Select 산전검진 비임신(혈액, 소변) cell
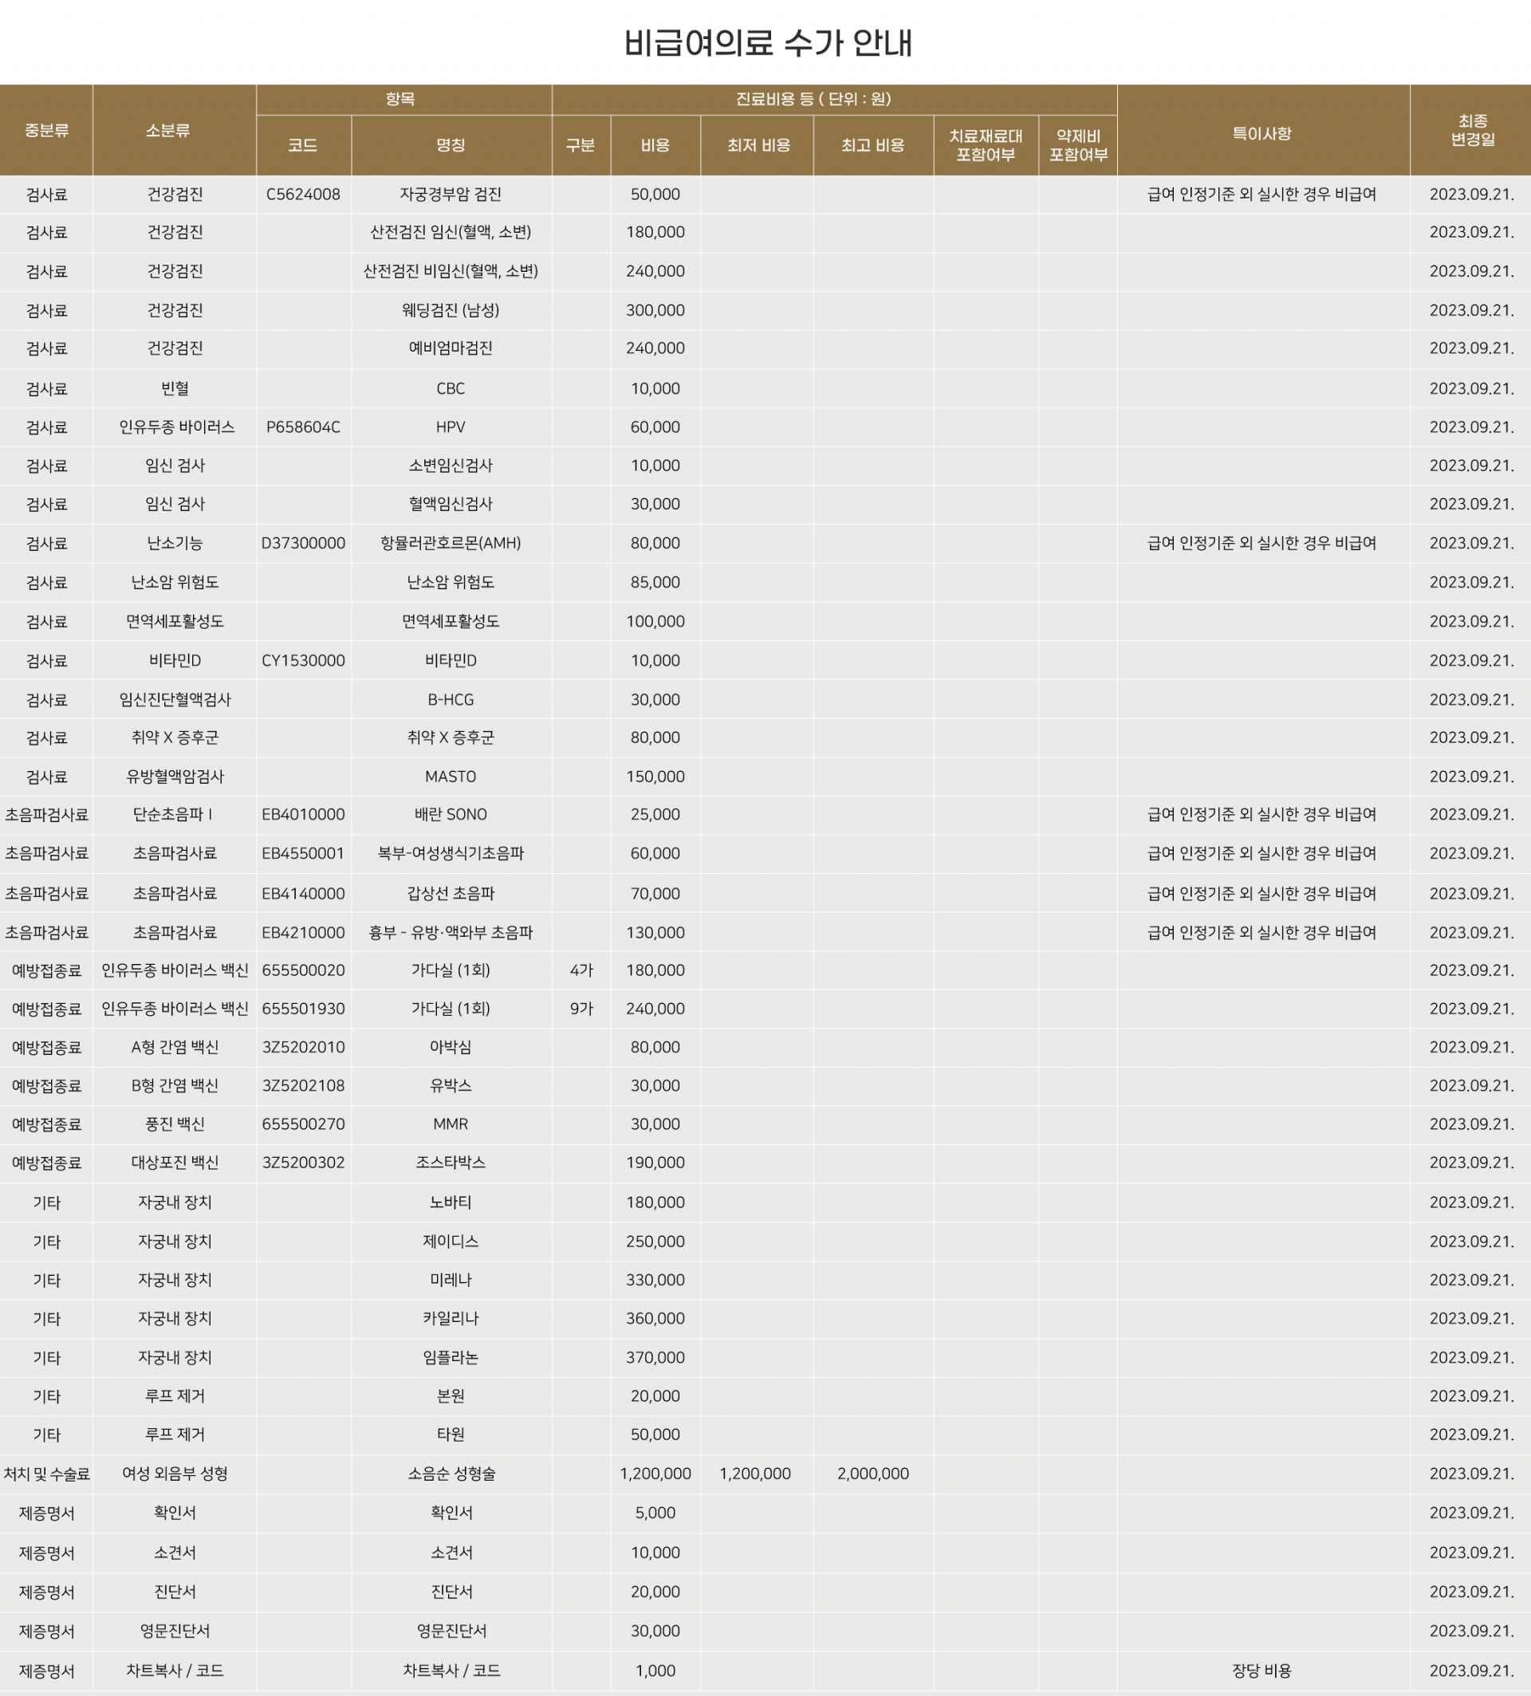This screenshot has width=1531, height=1696. pyautogui.click(x=451, y=271)
